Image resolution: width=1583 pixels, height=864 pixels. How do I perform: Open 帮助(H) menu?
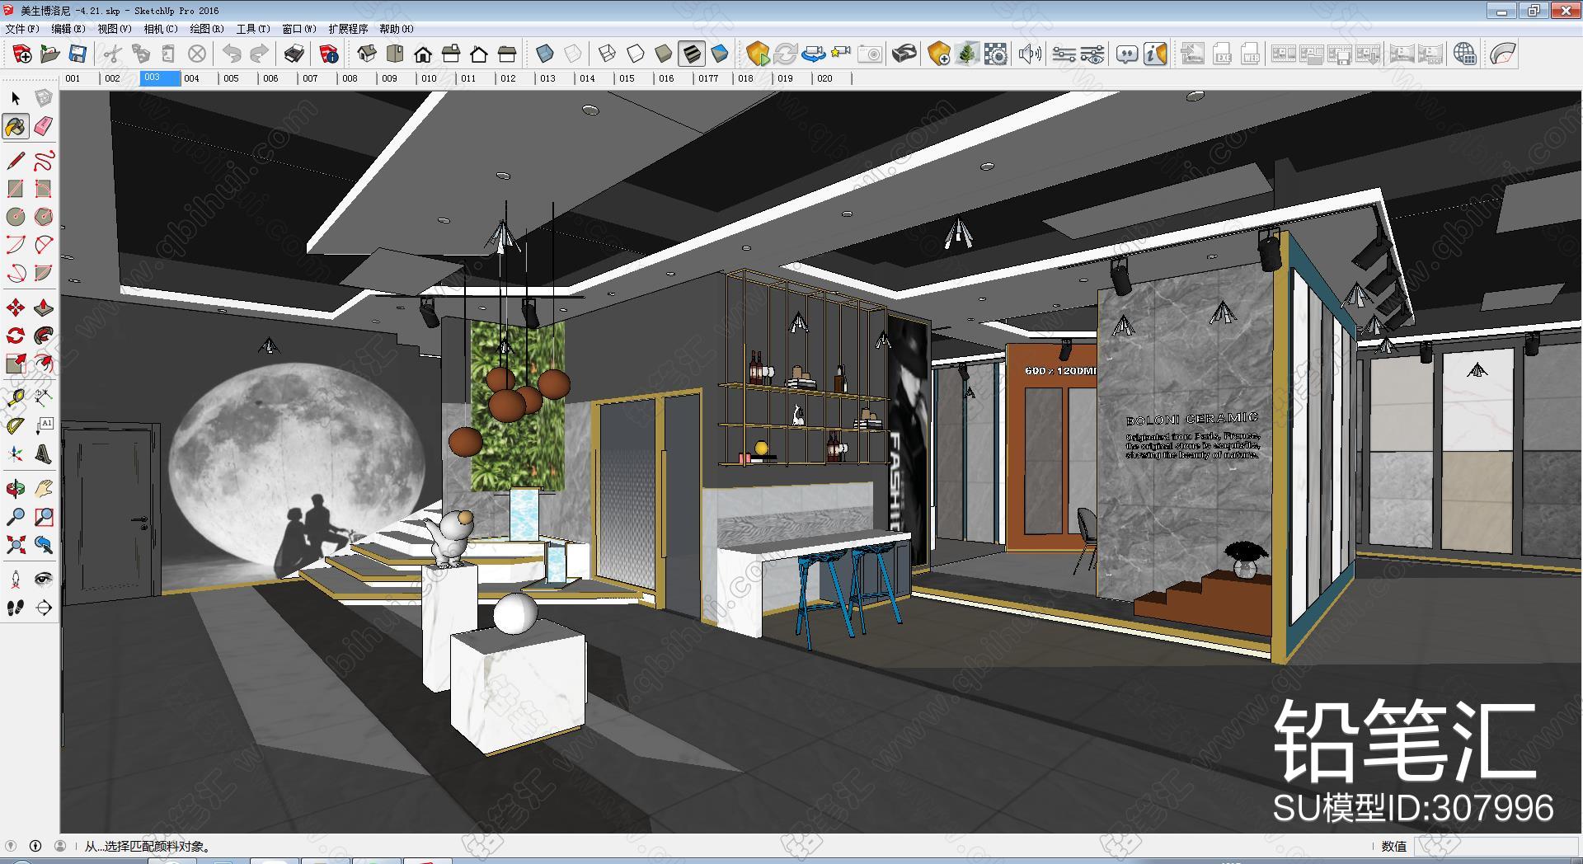point(397,29)
